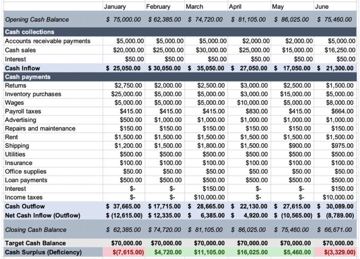Viewport: 360px width, 259px height.
Task: Click the Inventory purchases label
Action: click(33, 94)
